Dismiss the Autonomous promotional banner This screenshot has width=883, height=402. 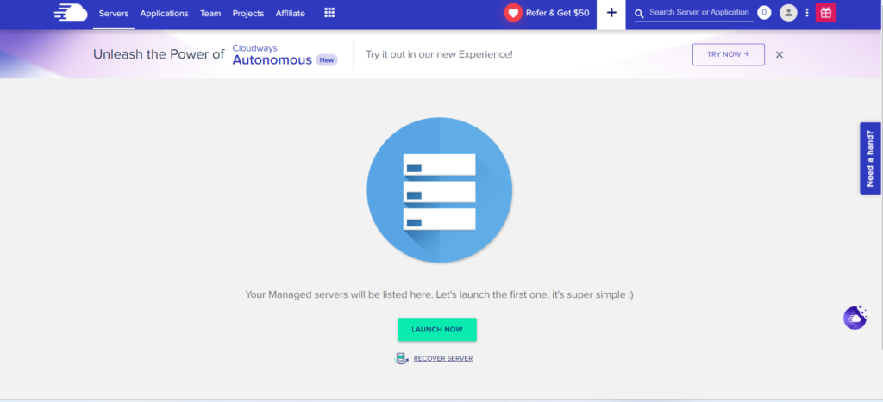(x=780, y=54)
